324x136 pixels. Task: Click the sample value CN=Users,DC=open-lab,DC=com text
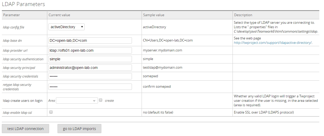click(168, 40)
